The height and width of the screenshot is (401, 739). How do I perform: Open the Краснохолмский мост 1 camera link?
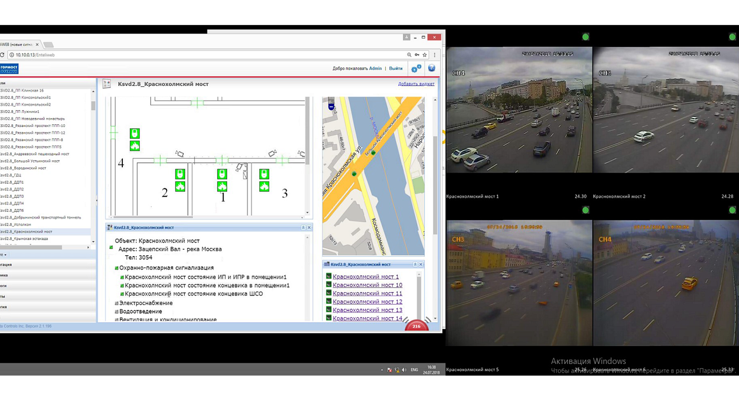click(366, 277)
